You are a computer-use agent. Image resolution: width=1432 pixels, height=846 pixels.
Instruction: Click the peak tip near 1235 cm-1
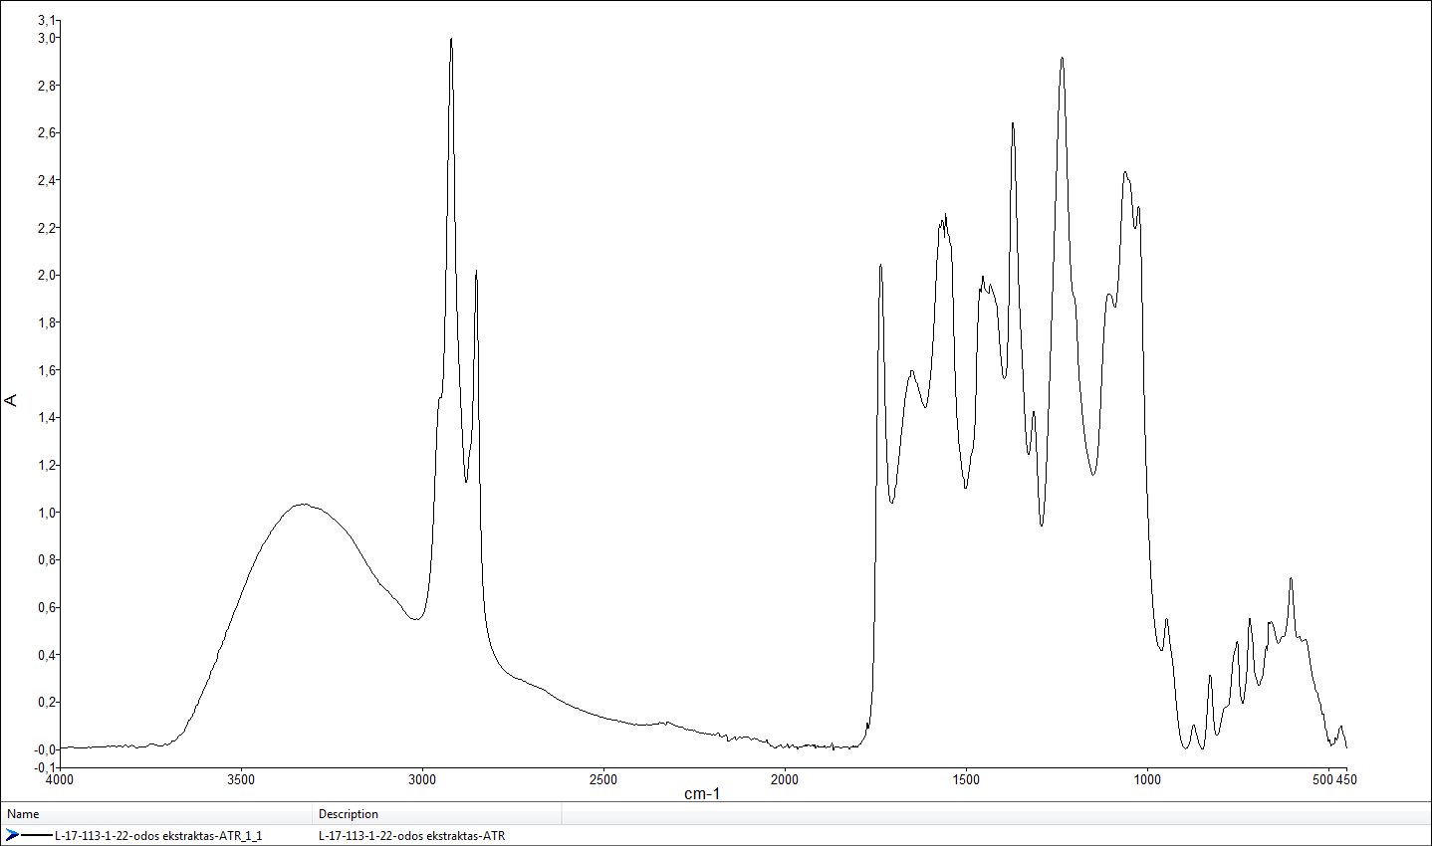(x=1063, y=58)
